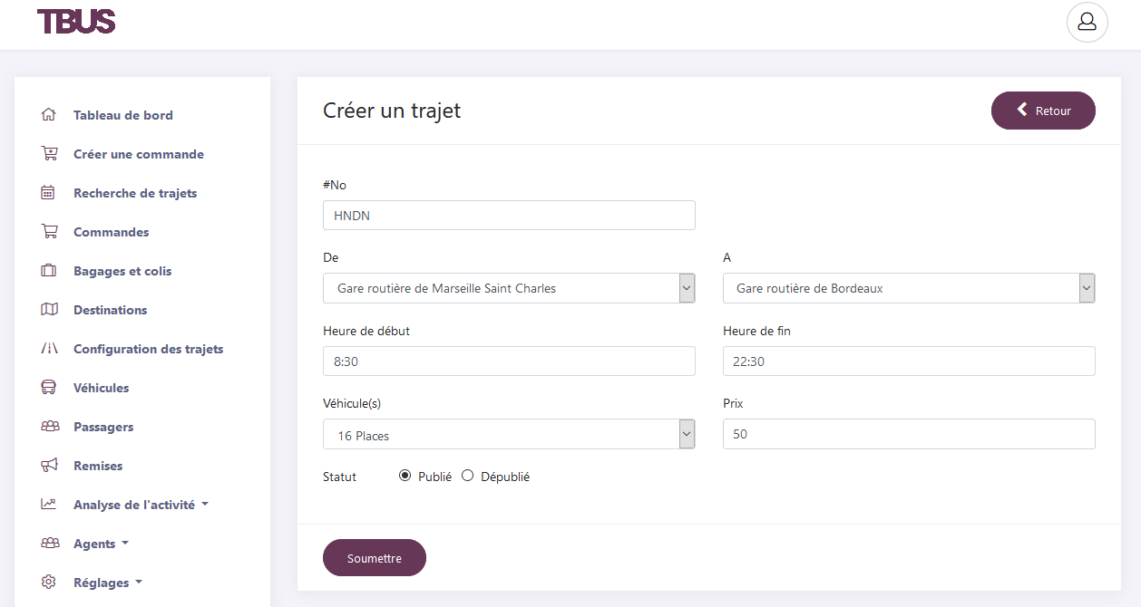
Task: Click the calendar icon for Recherche de trajets
Action: pos(49,193)
